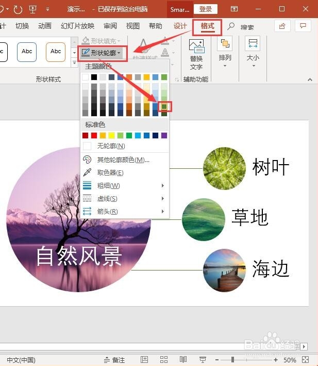Expand the 箭头 arrows submenu
318x366 pixels.
pyautogui.click(x=125, y=212)
